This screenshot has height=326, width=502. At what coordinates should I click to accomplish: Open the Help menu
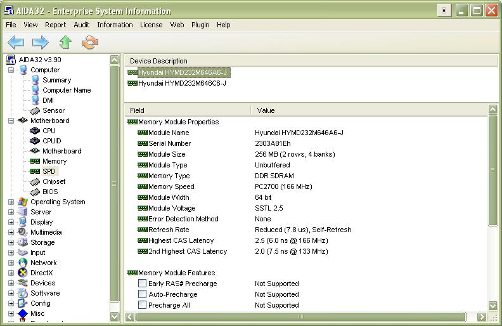[x=224, y=25]
